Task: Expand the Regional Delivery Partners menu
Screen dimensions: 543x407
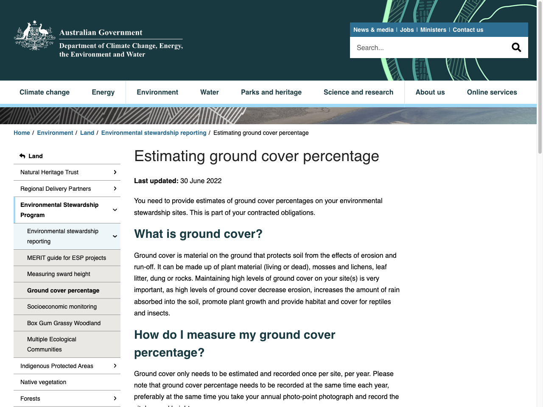Action: [x=115, y=189]
